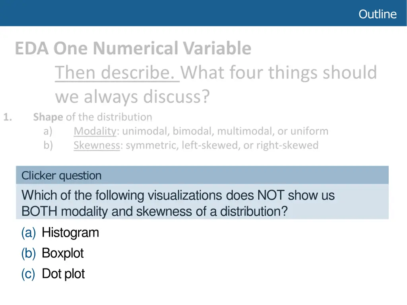Image resolution: width=407 pixels, height=305 pixels.
Task: Click the underlined Skewness term
Action: (x=97, y=145)
